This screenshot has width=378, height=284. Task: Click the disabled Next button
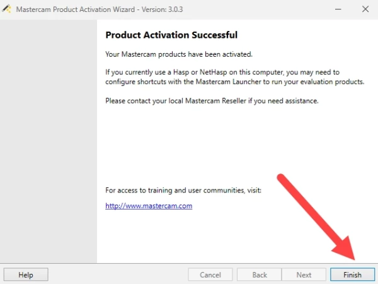(x=304, y=275)
